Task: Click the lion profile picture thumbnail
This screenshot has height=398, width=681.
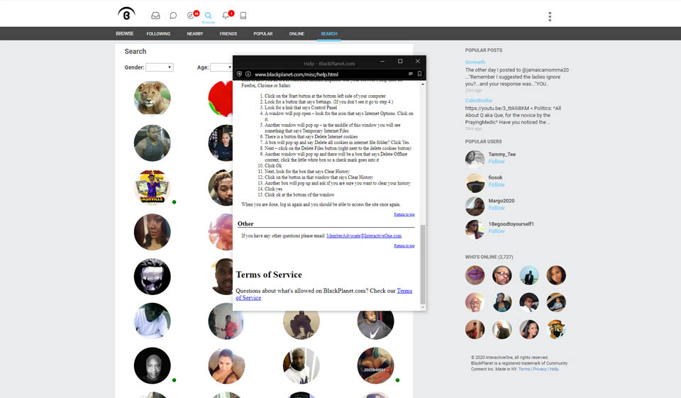Action: (x=153, y=98)
